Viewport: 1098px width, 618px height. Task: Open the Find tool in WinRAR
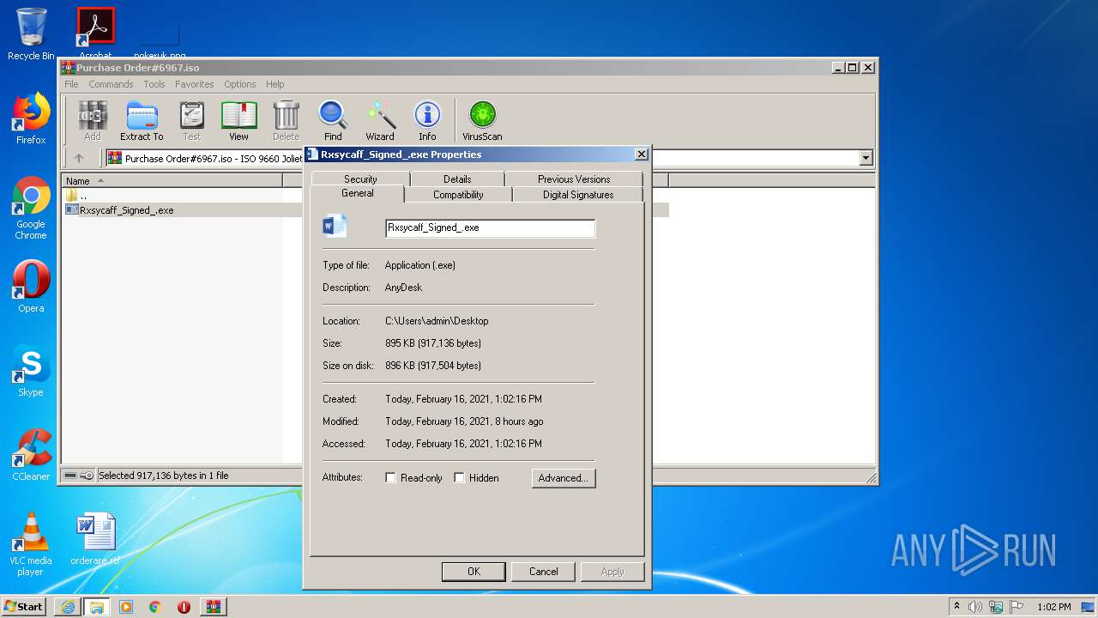point(333,121)
